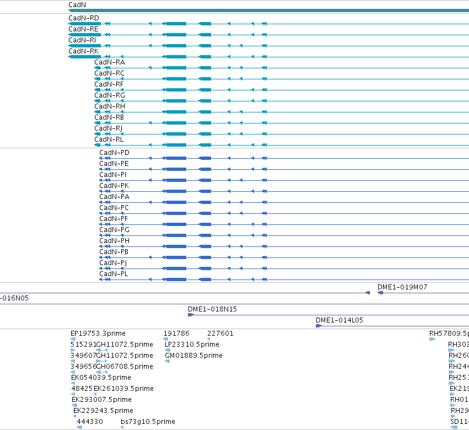Click the purple start marker of DME1-014L05
Screen dimensions: 469x430
[x=319, y=326]
